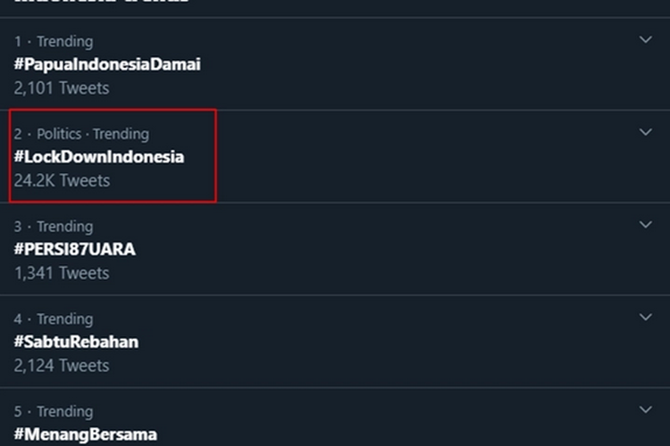View tweets for #PERSI87UARA
This screenshot has width=670, height=446.
[x=75, y=249]
